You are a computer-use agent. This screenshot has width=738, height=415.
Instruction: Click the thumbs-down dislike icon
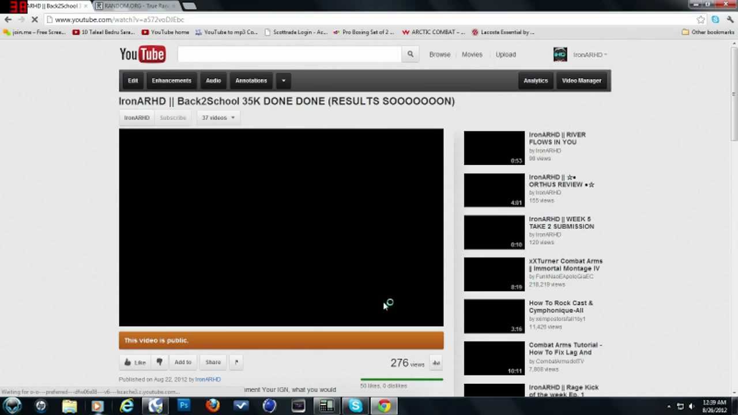159,362
